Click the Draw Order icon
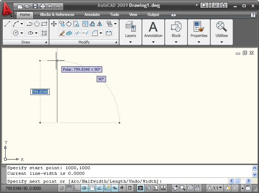Image resolution: width=259 pixels, height=193 pixels. click(x=109, y=24)
